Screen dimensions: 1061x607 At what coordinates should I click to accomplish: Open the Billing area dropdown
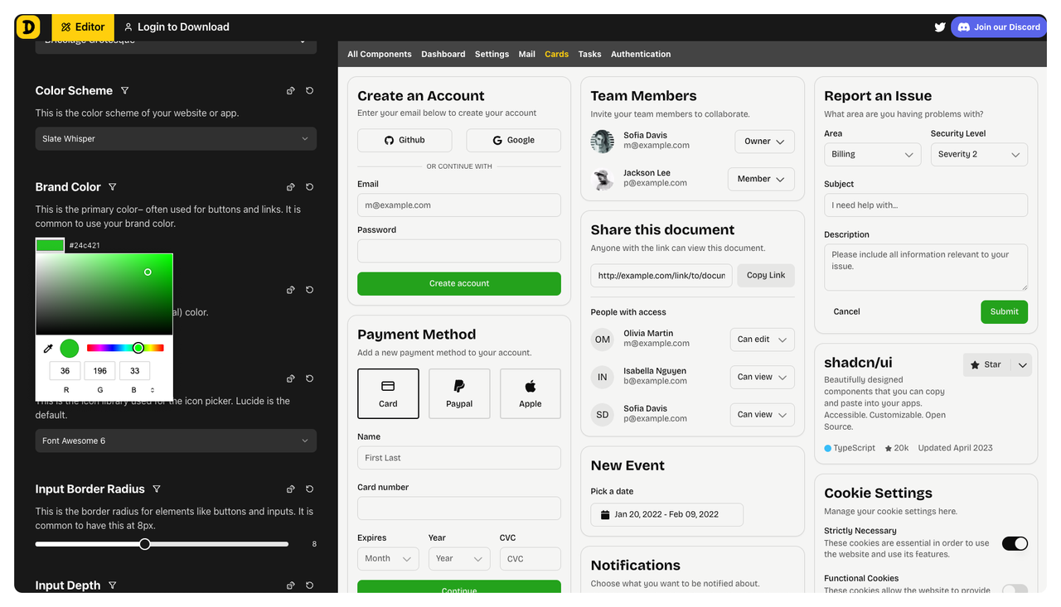873,154
